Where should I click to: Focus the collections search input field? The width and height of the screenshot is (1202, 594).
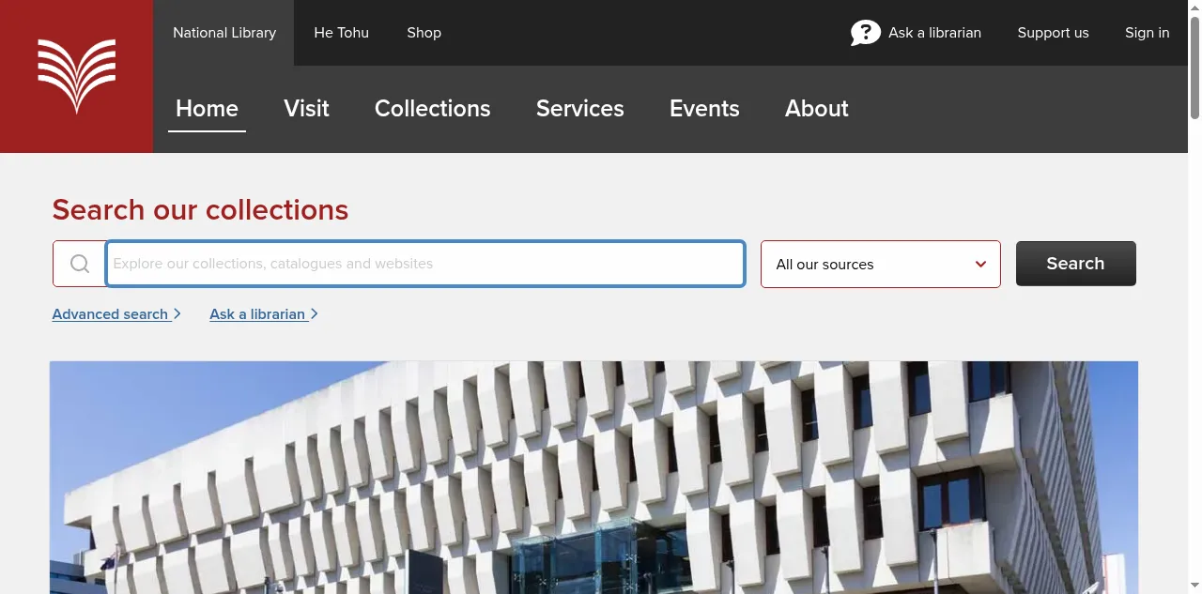click(425, 264)
